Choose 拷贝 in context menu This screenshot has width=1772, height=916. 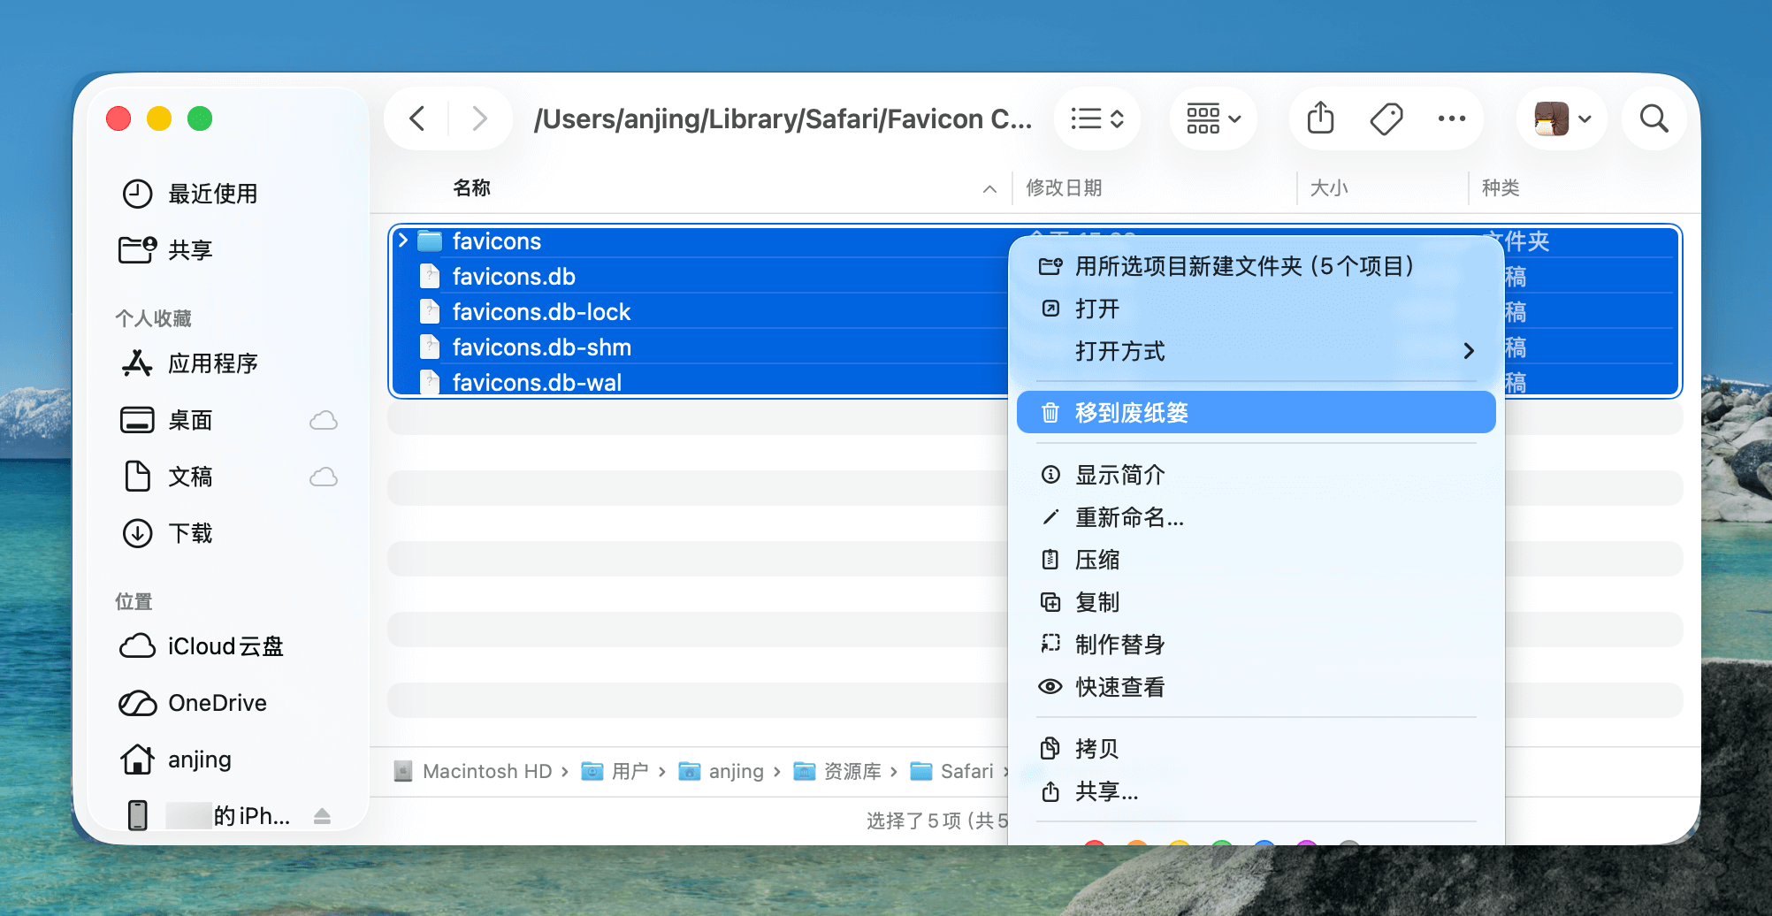[x=1256, y=749]
